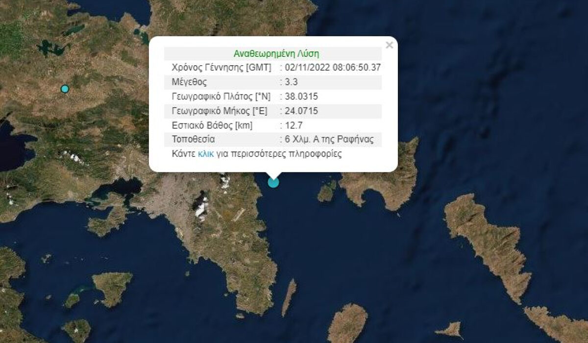Image resolution: width=588 pixels, height=343 pixels.
Task: Select the longitude value 24.0715
Action: tap(301, 111)
